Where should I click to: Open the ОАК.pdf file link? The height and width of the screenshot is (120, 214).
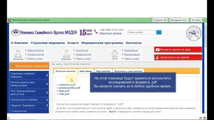[x=64, y=94]
